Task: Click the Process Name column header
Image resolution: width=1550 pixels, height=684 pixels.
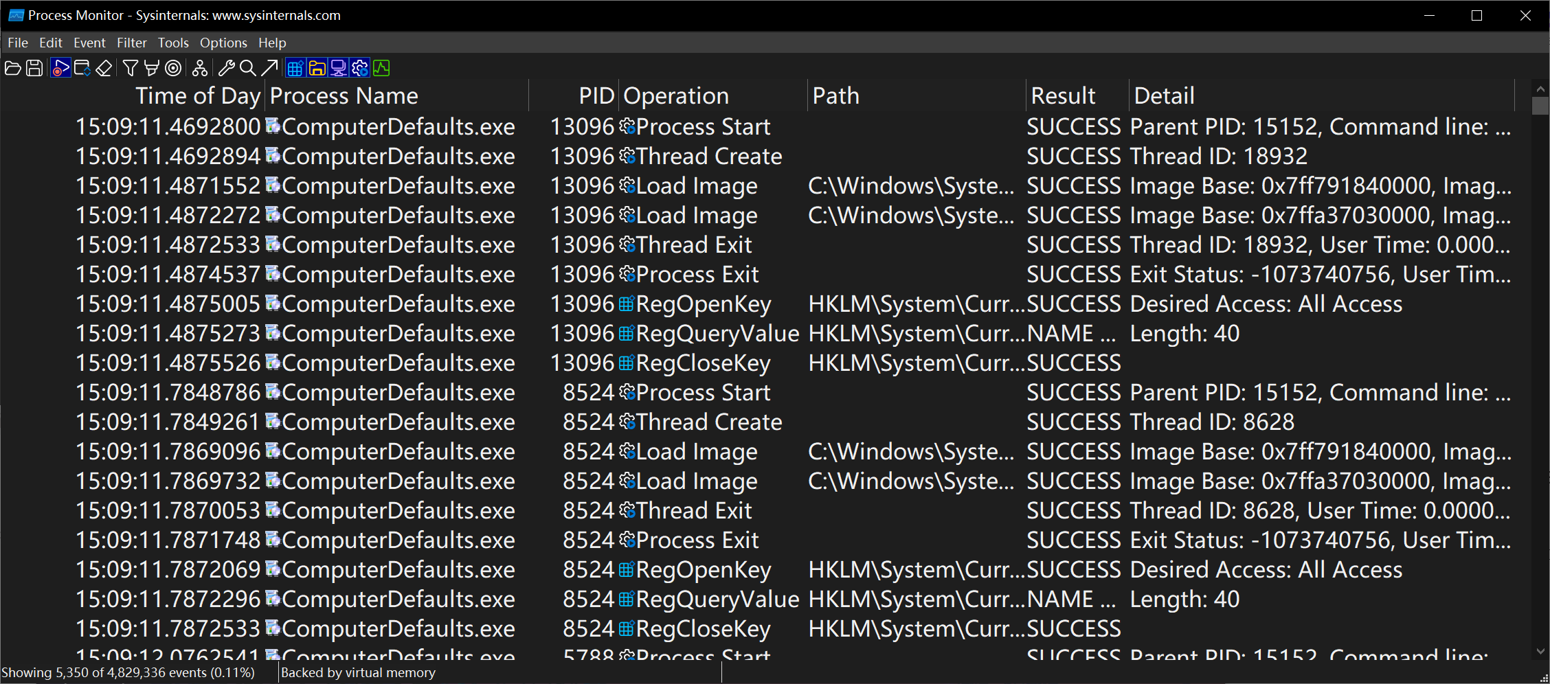Action: click(x=396, y=95)
